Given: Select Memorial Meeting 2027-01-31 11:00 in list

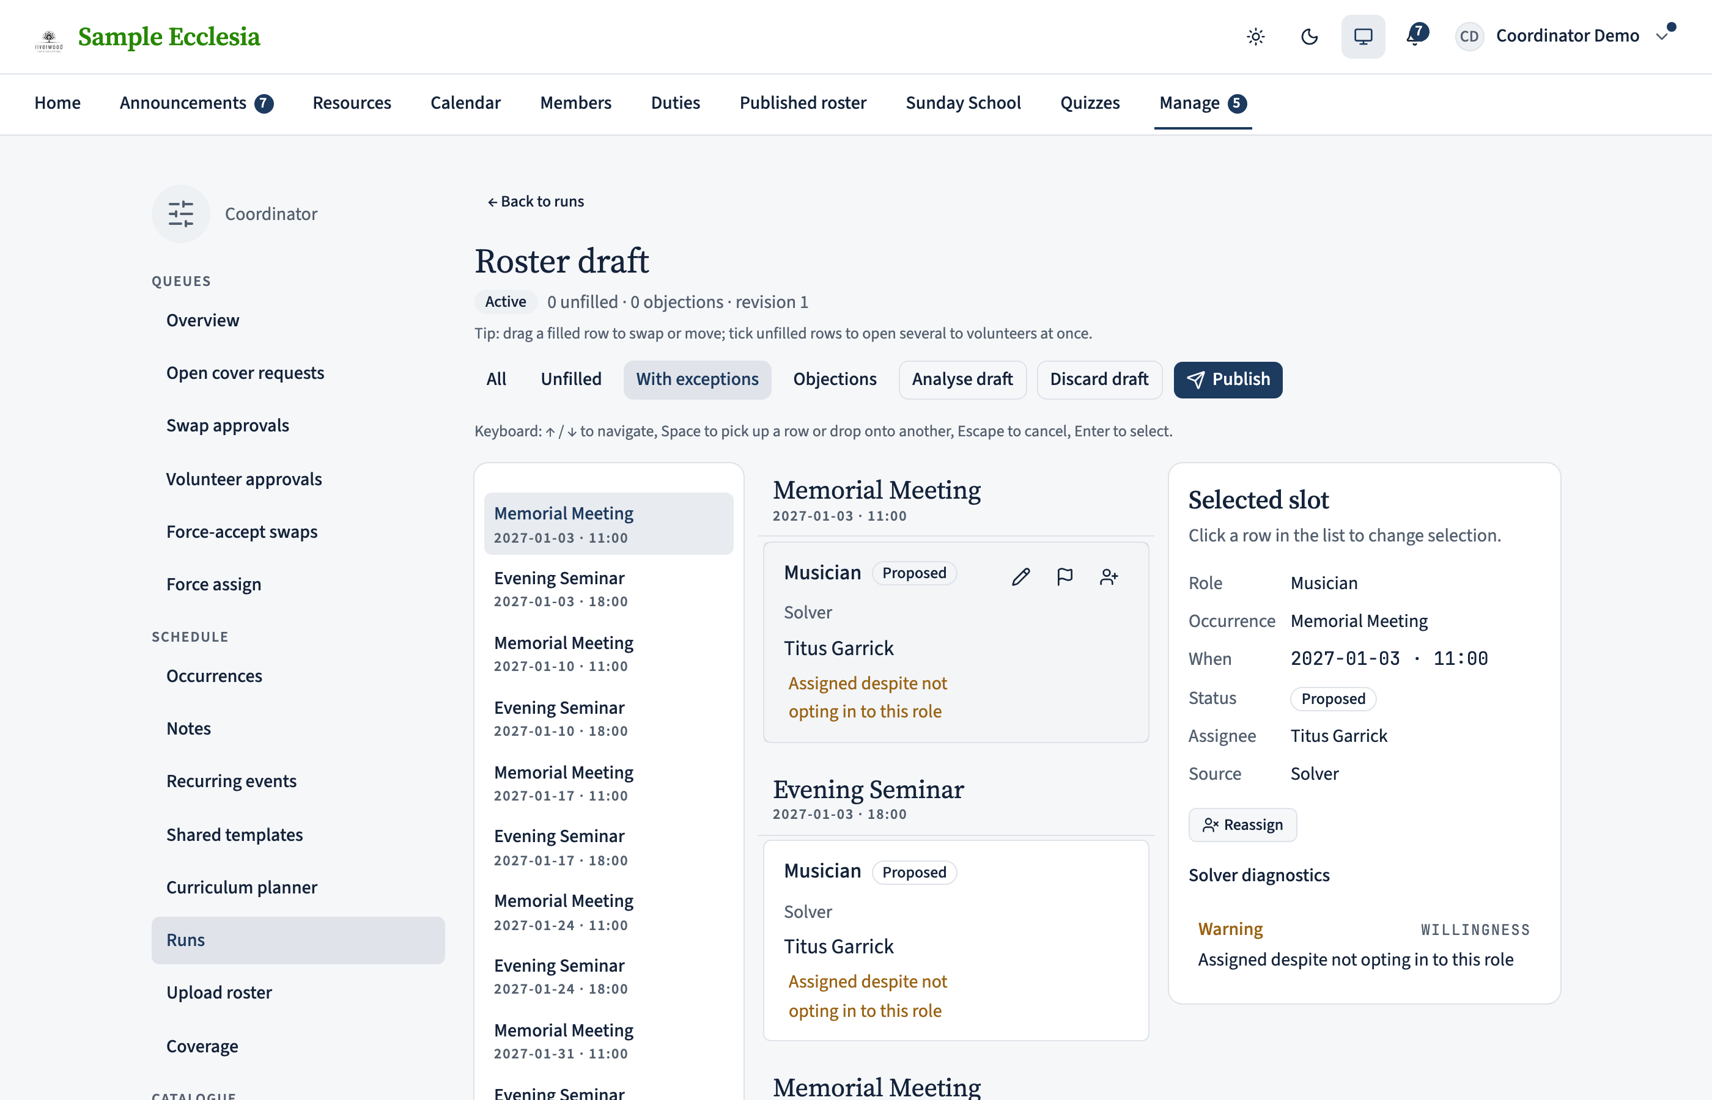Looking at the screenshot, I should 608,1041.
